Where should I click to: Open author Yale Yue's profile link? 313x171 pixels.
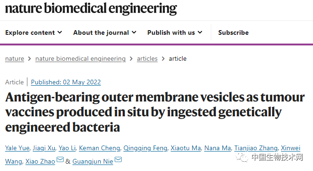click(x=17, y=148)
